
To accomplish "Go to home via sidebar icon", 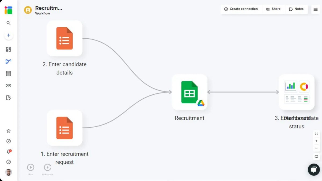I will point(9,131).
